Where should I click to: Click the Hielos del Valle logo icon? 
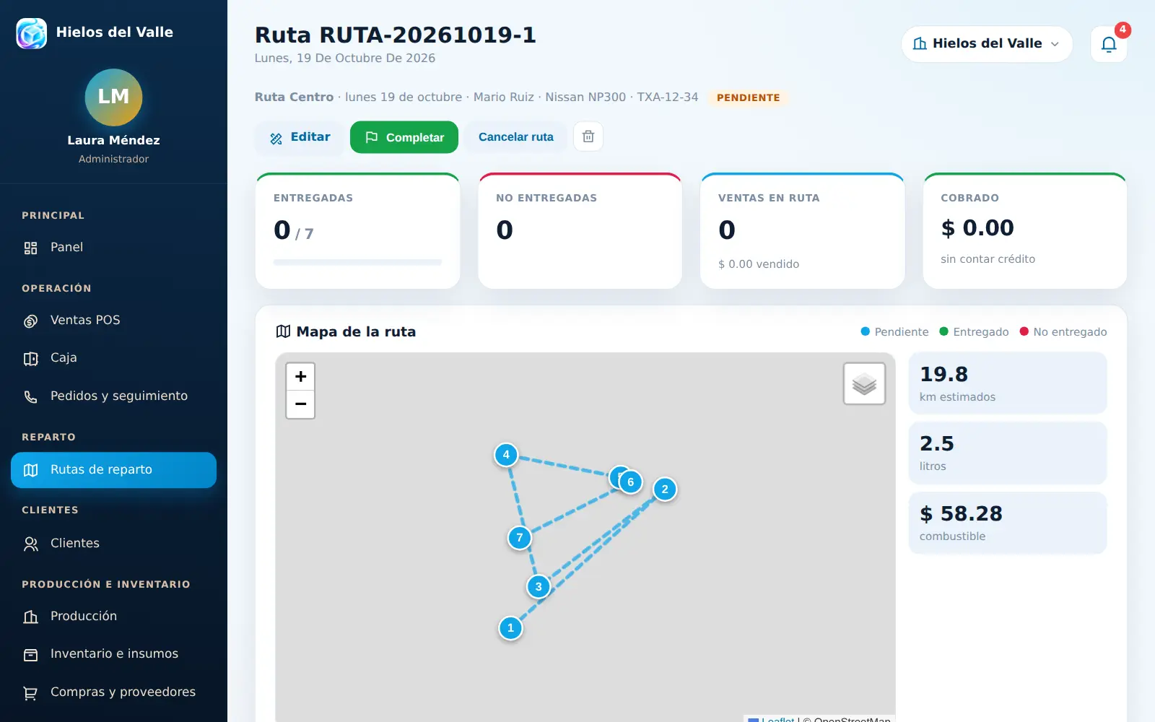(x=32, y=33)
